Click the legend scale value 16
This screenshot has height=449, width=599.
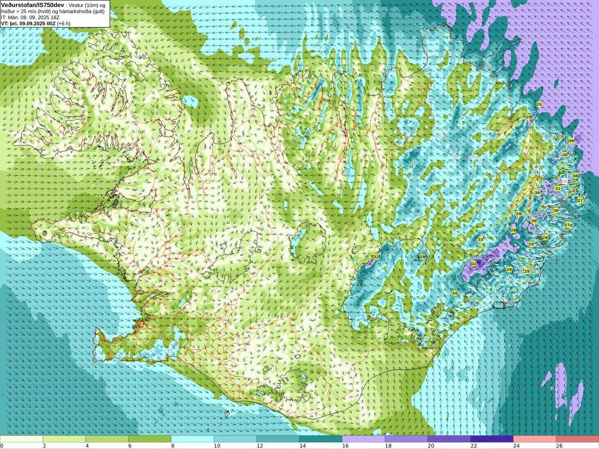345,446
